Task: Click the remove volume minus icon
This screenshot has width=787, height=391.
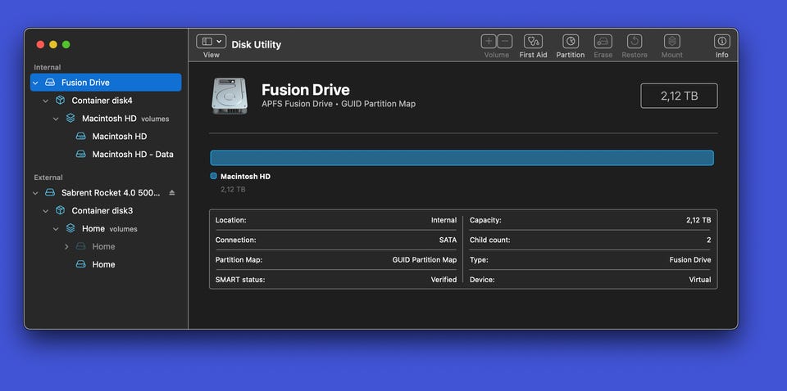Action: point(504,42)
